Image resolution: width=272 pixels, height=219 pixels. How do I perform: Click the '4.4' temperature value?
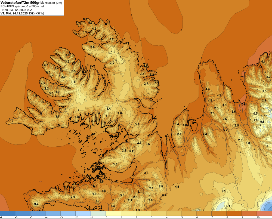tap(208, 89)
